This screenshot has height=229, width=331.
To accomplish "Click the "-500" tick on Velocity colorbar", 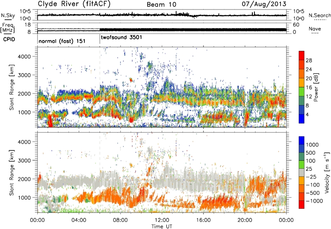I will [313, 193].
